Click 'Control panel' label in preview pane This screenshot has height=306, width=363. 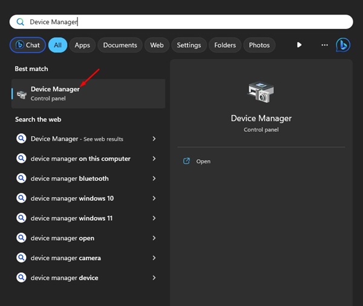(261, 130)
